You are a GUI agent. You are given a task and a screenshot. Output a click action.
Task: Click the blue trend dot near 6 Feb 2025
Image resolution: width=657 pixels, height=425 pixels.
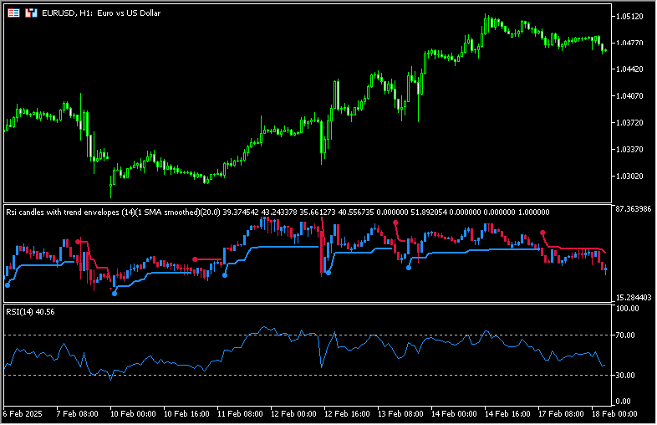tap(8, 285)
